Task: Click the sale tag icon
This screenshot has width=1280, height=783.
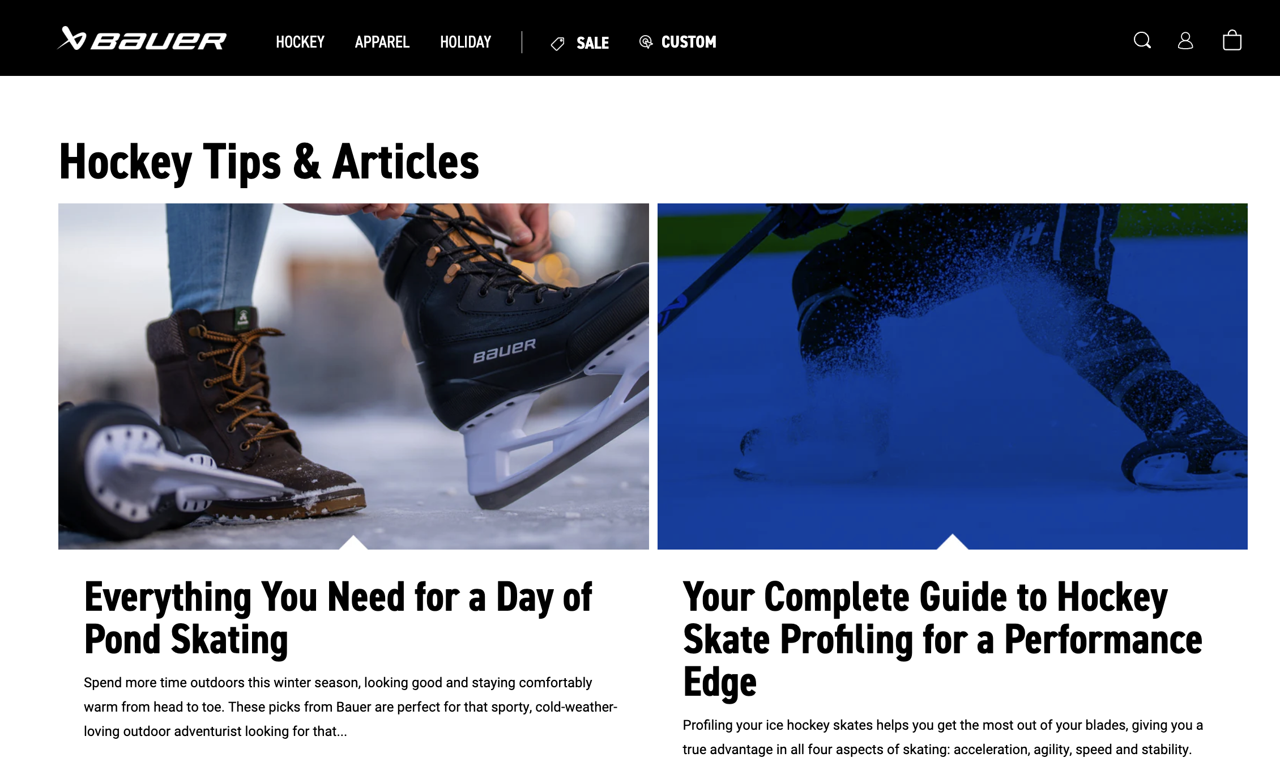Action: point(557,44)
